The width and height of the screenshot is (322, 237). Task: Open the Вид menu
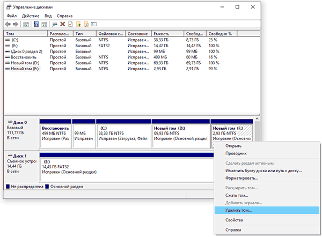coord(48,16)
